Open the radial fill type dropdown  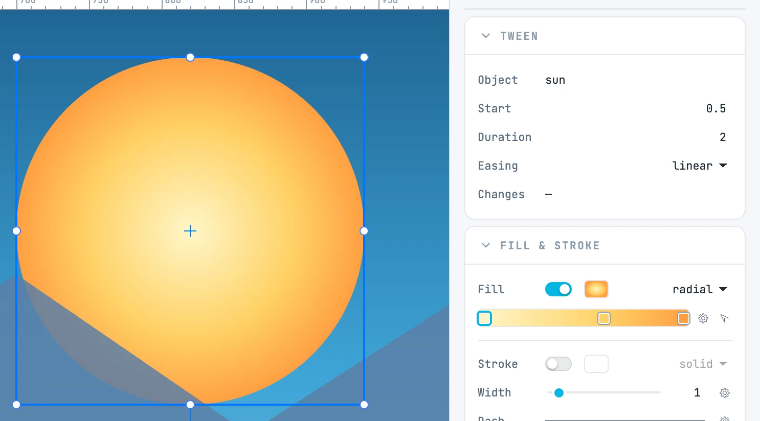click(x=700, y=289)
